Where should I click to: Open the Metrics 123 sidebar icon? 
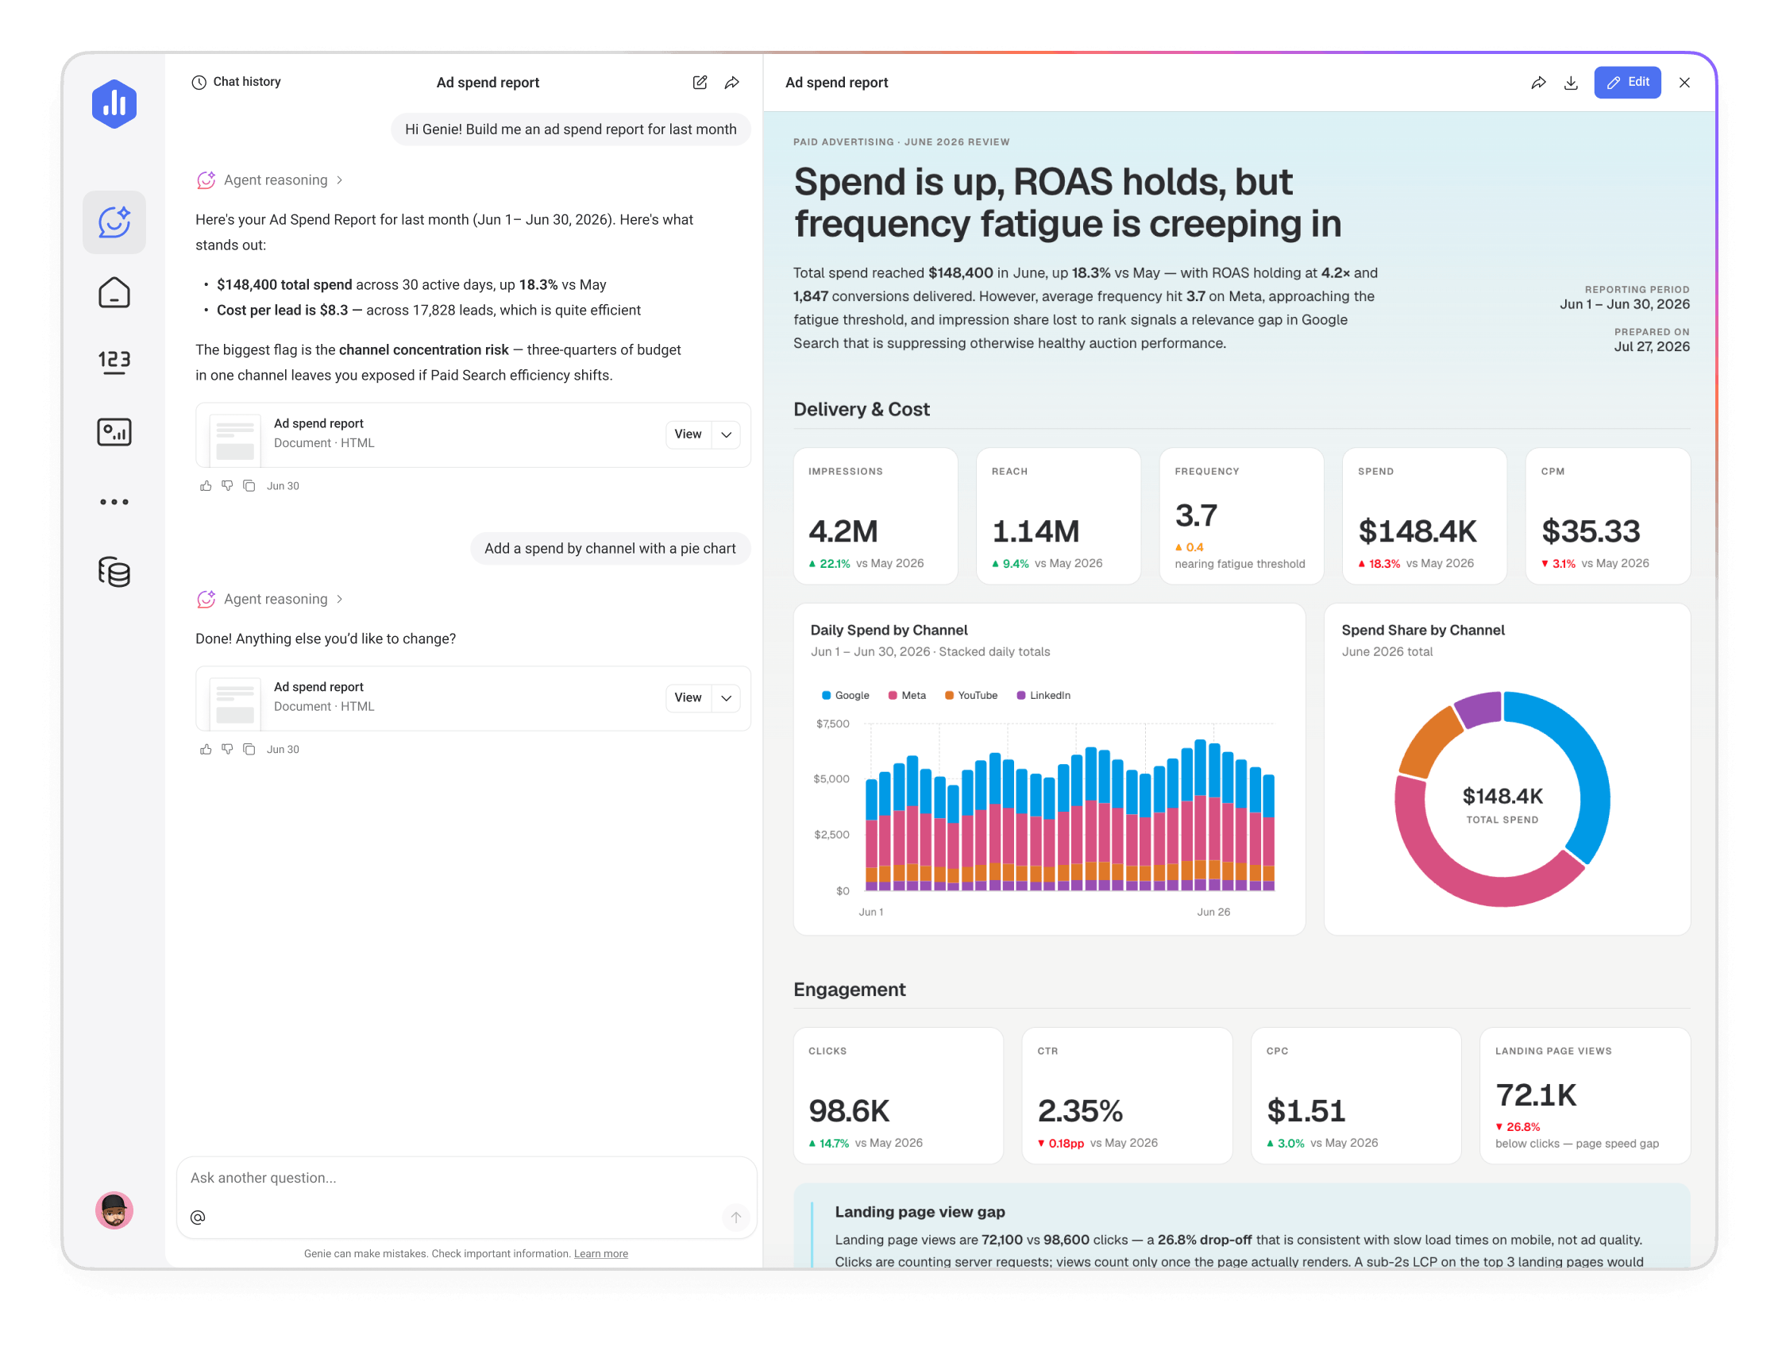pyautogui.click(x=114, y=361)
